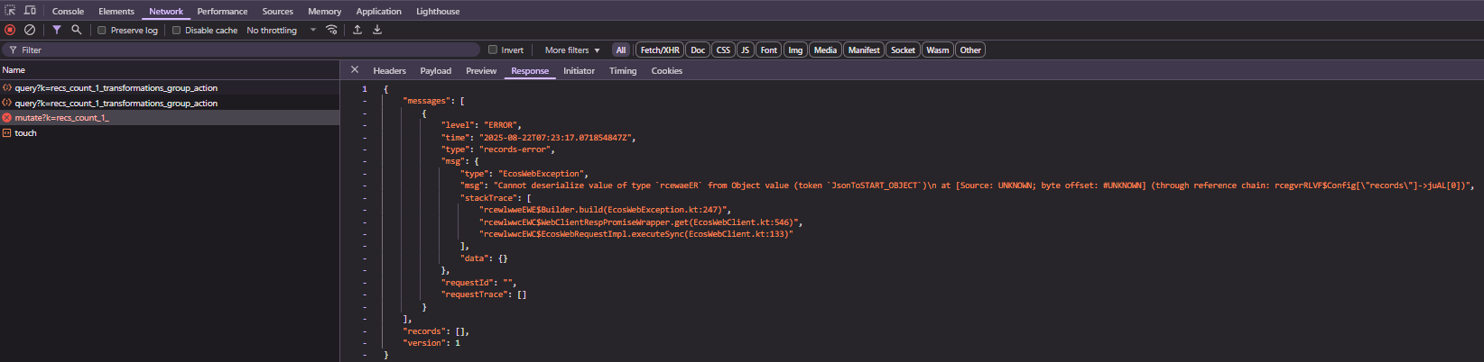The image size is (1484, 362).
Task: Switch to the Console panel tab
Action: point(68,12)
